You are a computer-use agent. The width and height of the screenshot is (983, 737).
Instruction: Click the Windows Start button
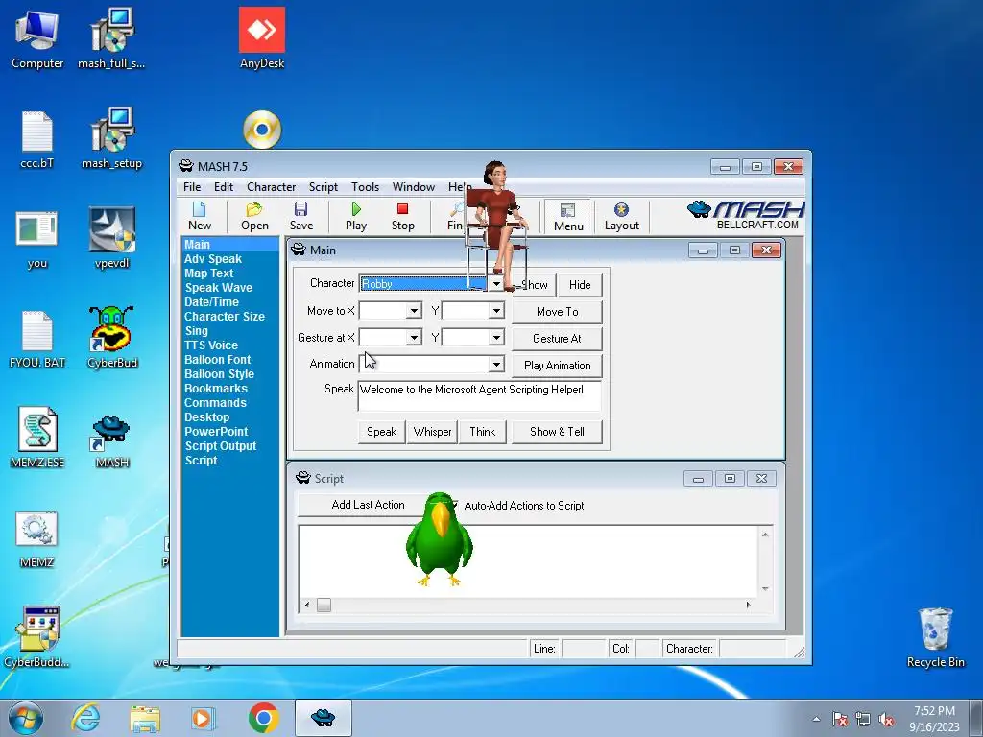coord(25,718)
